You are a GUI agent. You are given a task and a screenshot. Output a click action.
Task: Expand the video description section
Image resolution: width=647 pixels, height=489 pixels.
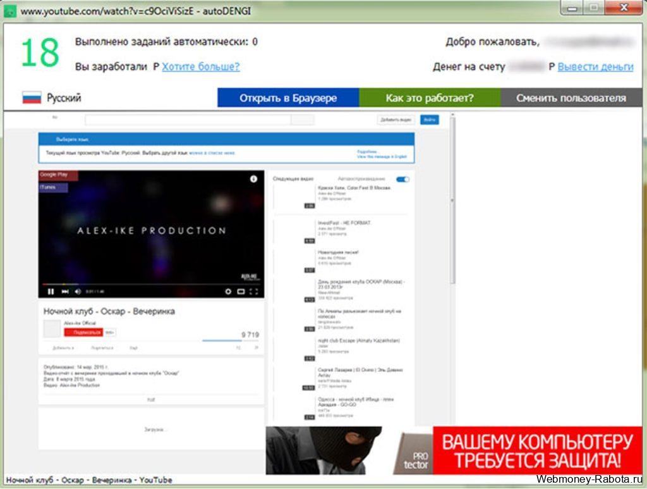(x=151, y=400)
